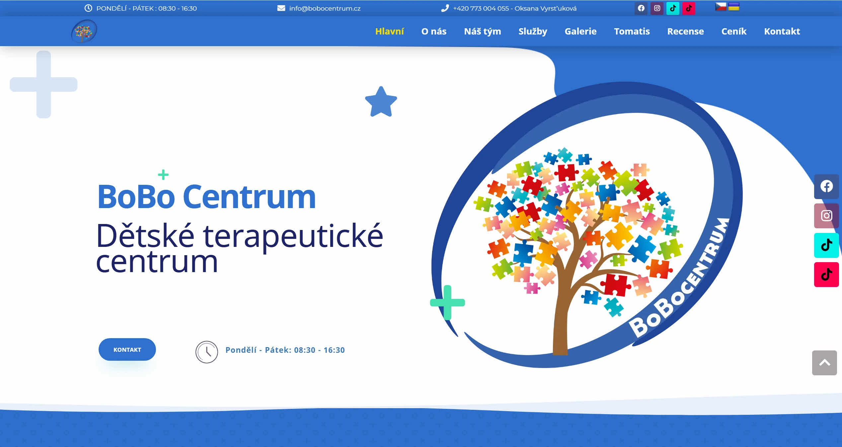842x447 pixels.
Task: Click the black TikTok icon in top bar
Action: click(672, 8)
